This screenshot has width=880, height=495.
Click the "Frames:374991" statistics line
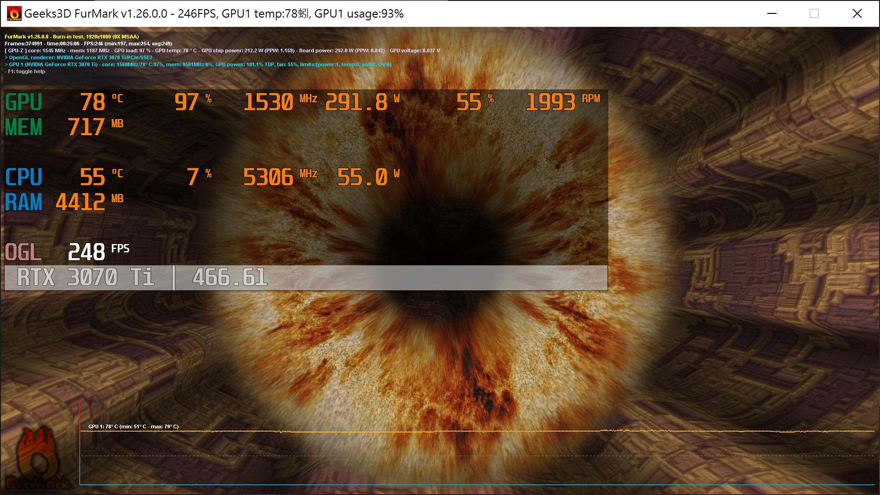pyautogui.click(x=89, y=44)
